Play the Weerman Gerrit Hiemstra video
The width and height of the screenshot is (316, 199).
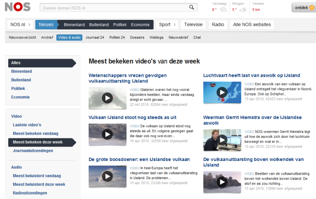pyautogui.click(x=222, y=140)
